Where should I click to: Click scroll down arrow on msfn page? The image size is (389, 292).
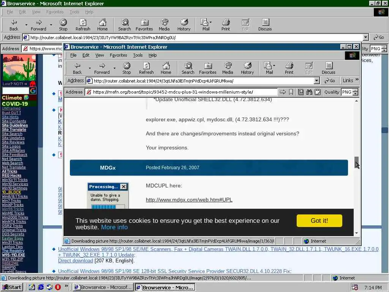tap(356, 233)
